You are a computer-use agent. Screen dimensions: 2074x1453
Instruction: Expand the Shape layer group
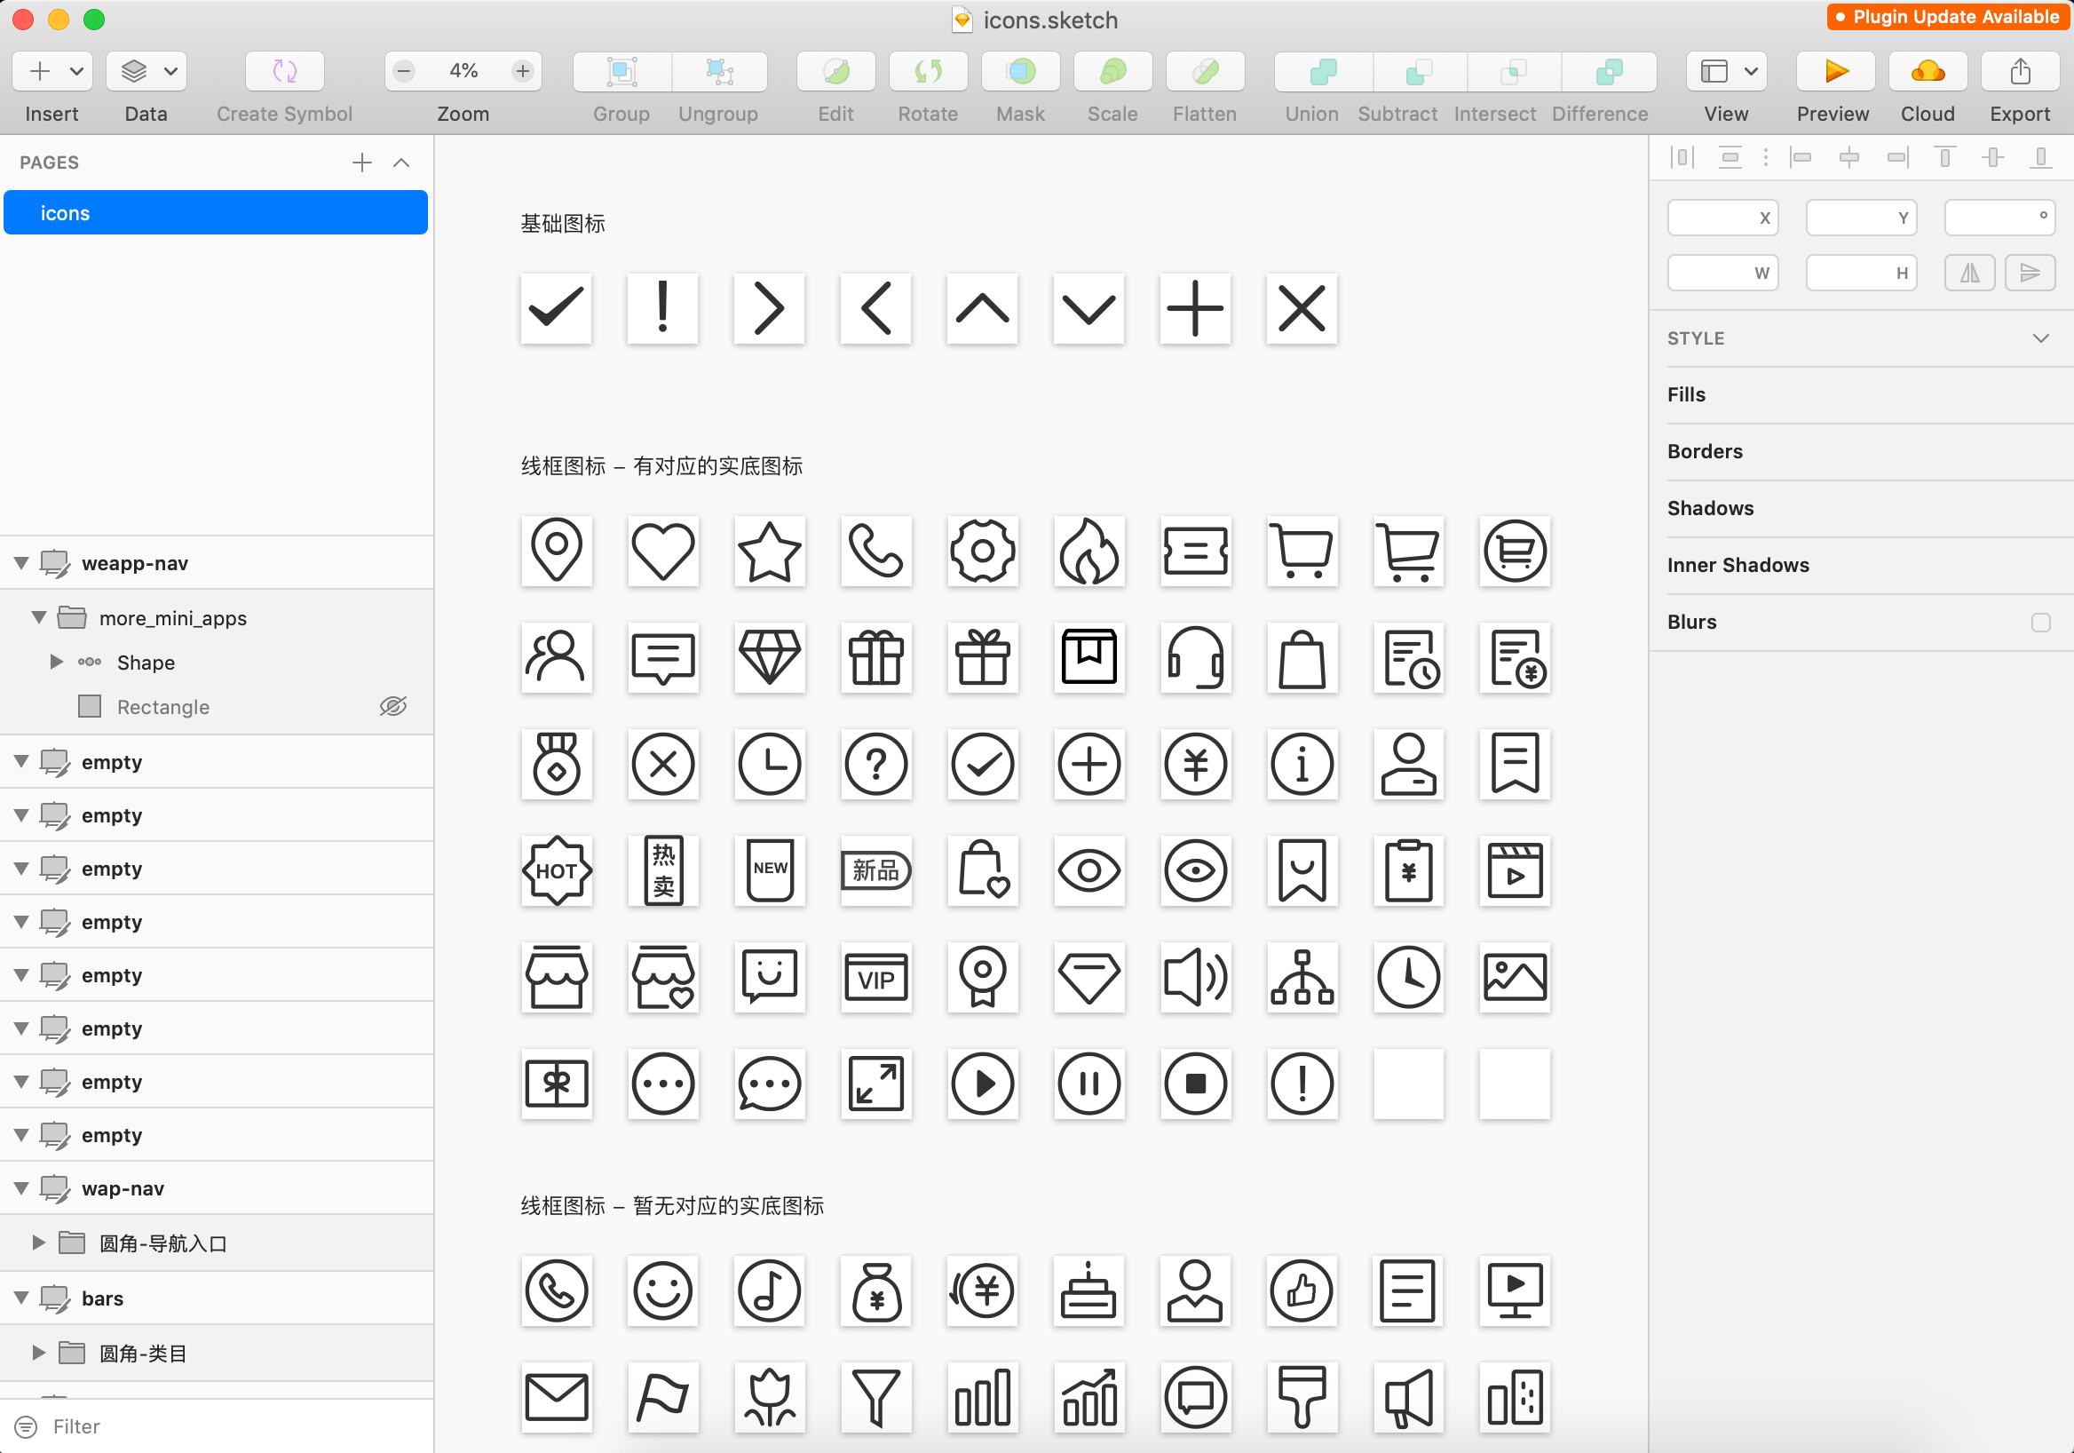coord(56,663)
